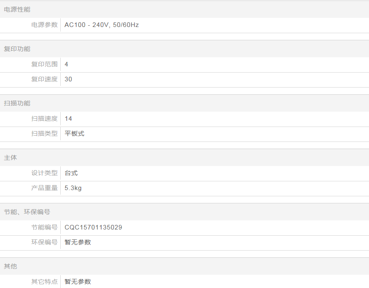Click 暂无参数 in the 其它特点 row
Viewport: 369px width, 288px height.
(x=78, y=282)
